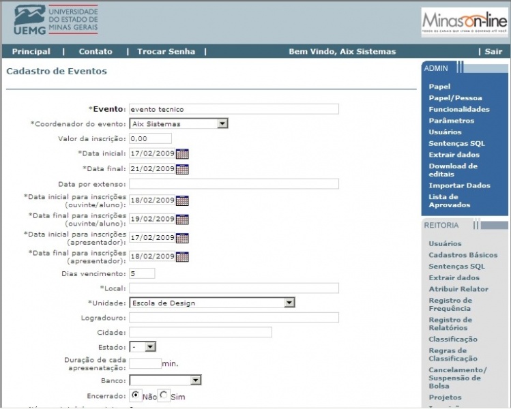This screenshot has width=511, height=409.
Task: Open calendar for Data inicial inscrições ouvinte/aluno
Action: pos(182,200)
